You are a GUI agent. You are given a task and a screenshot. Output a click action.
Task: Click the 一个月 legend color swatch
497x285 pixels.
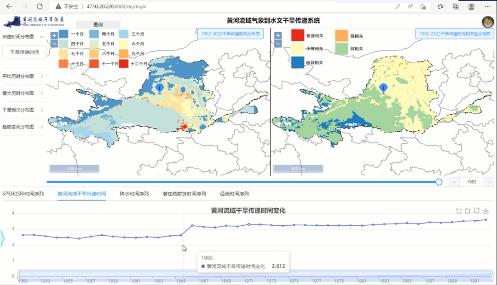[x=64, y=34]
